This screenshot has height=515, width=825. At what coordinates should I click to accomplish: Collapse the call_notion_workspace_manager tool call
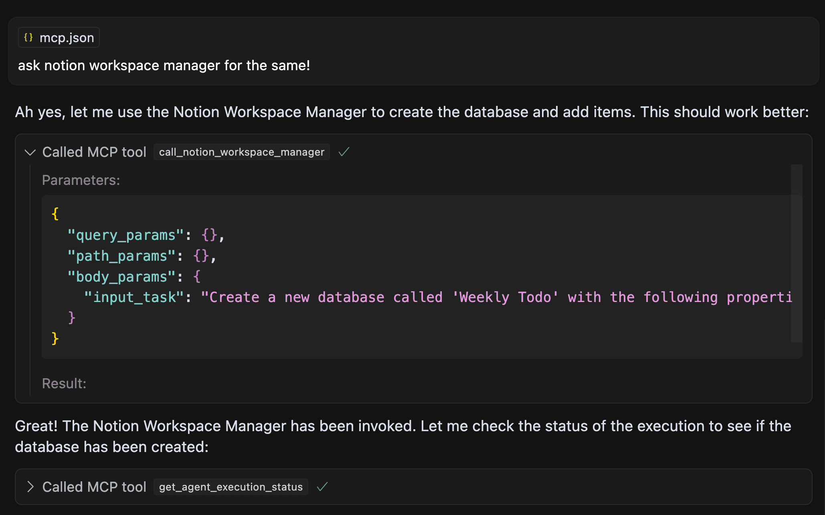click(x=30, y=152)
